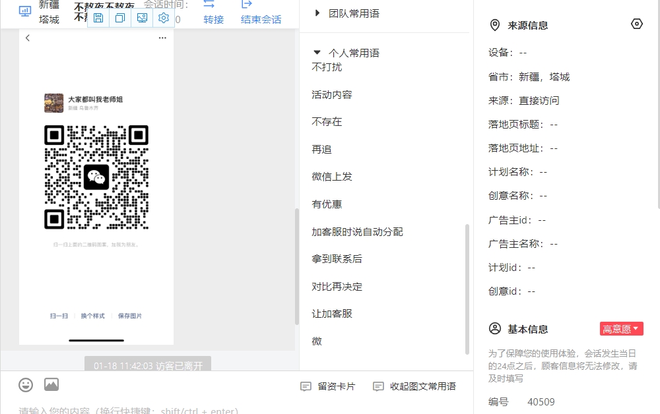Click the 设备 info row
Viewport: 660px width, 414px height.
point(508,53)
